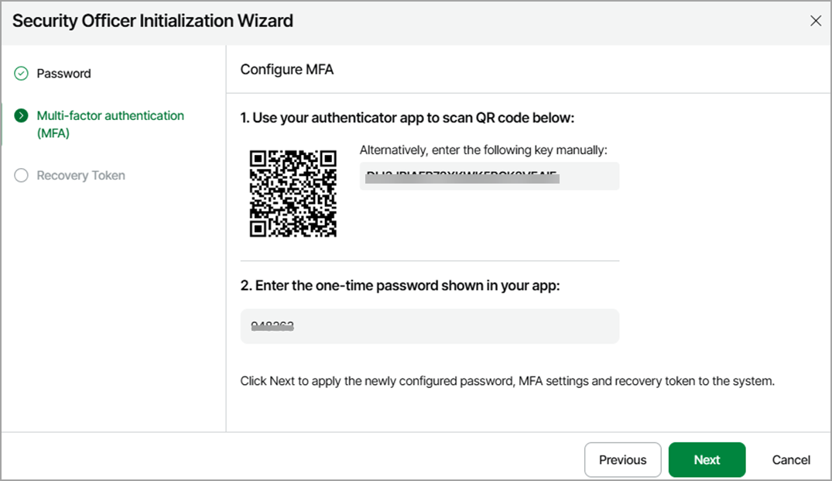Click the green checkmark icon beside Password
Viewport: 832px width, 481px height.
pos(21,74)
